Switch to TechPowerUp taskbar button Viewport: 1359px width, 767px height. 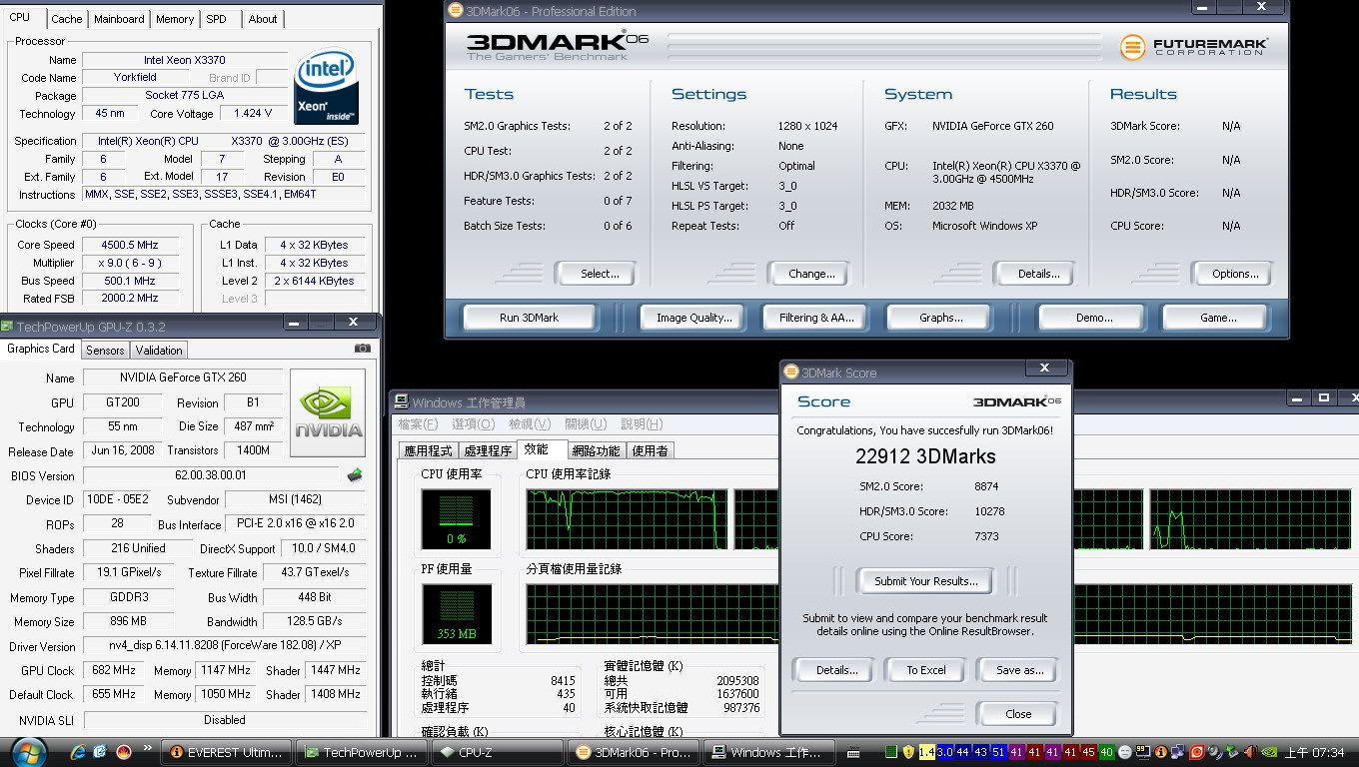(x=364, y=752)
